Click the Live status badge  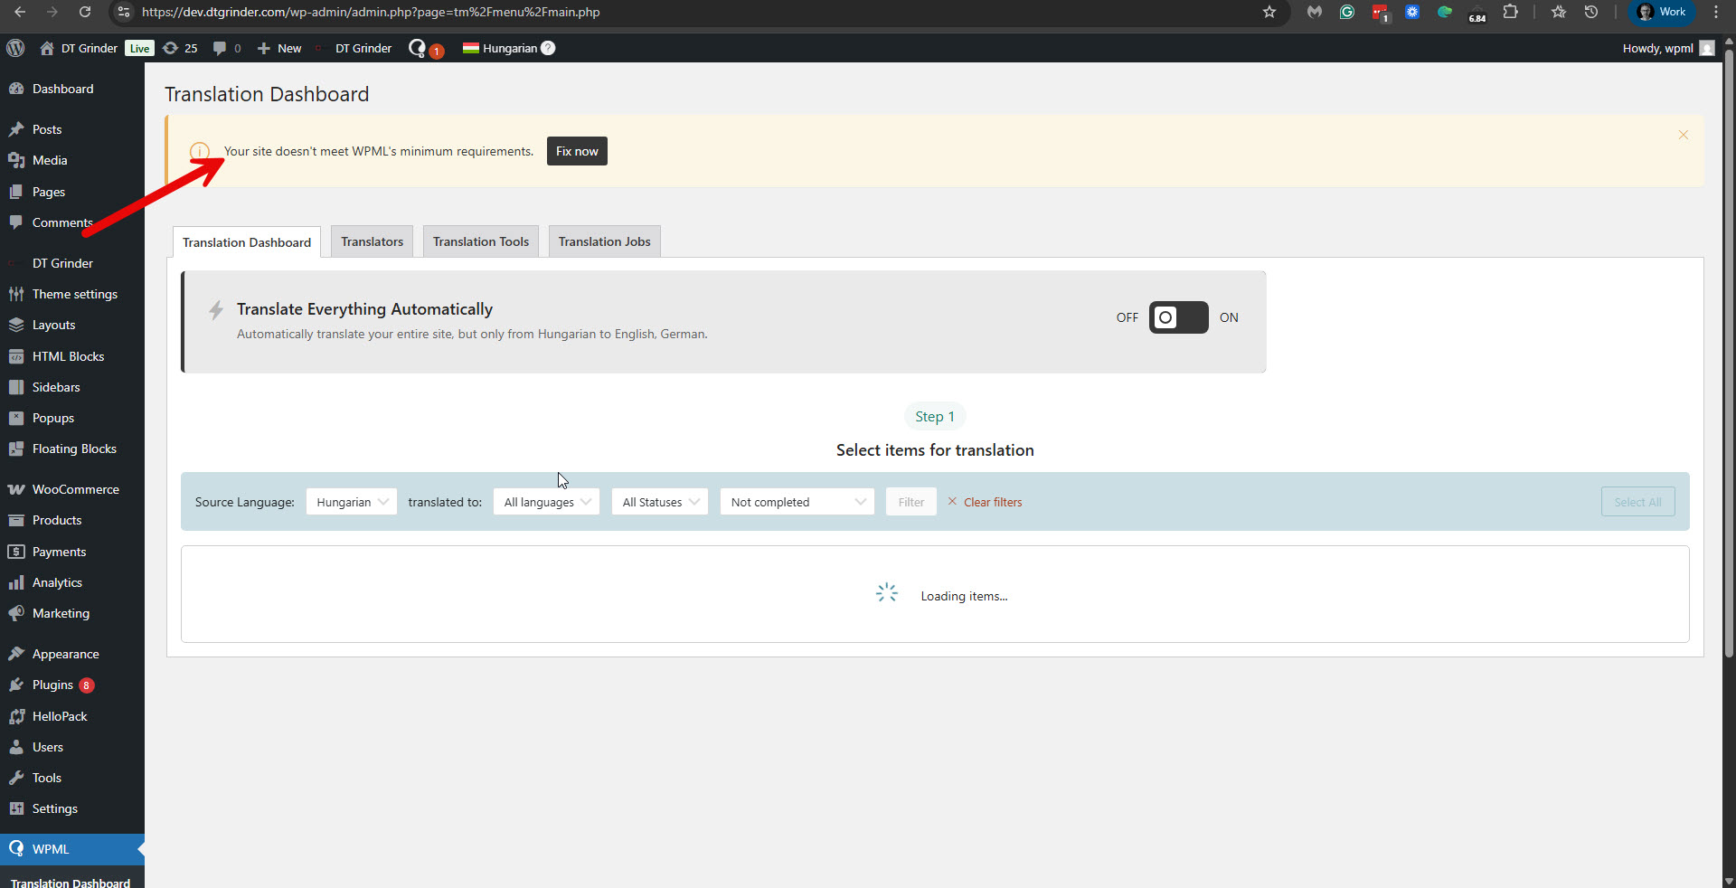(x=139, y=48)
